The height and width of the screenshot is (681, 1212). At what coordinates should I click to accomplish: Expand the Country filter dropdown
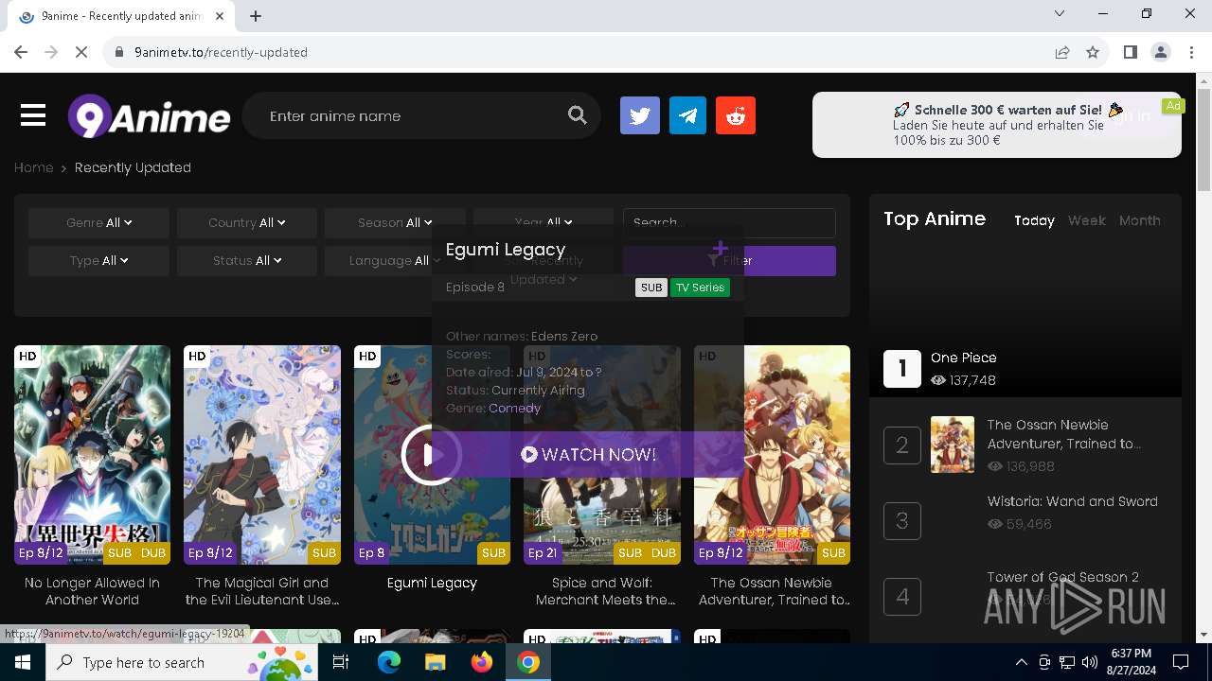(x=246, y=222)
